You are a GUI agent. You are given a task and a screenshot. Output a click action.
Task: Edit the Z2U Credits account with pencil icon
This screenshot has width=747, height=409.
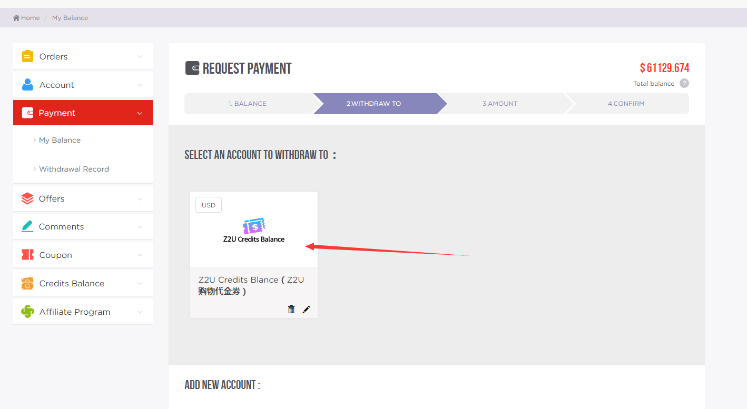306,310
